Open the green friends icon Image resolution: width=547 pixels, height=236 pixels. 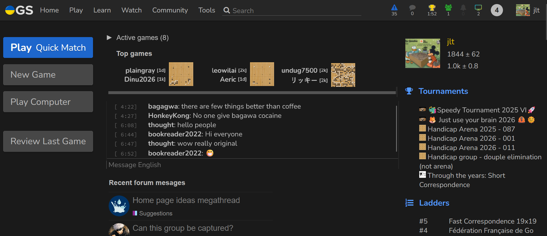click(448, 8)
